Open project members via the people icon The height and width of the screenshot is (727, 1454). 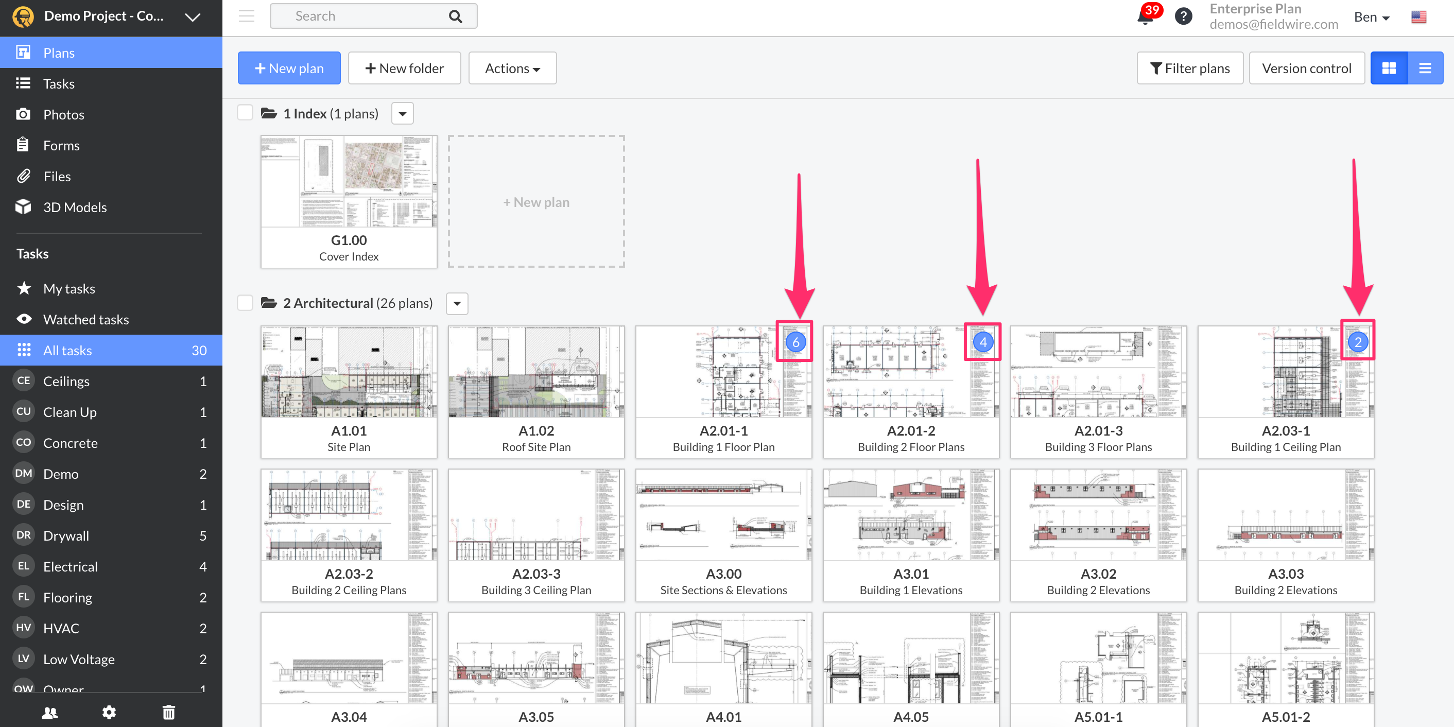tap(49, 712)
